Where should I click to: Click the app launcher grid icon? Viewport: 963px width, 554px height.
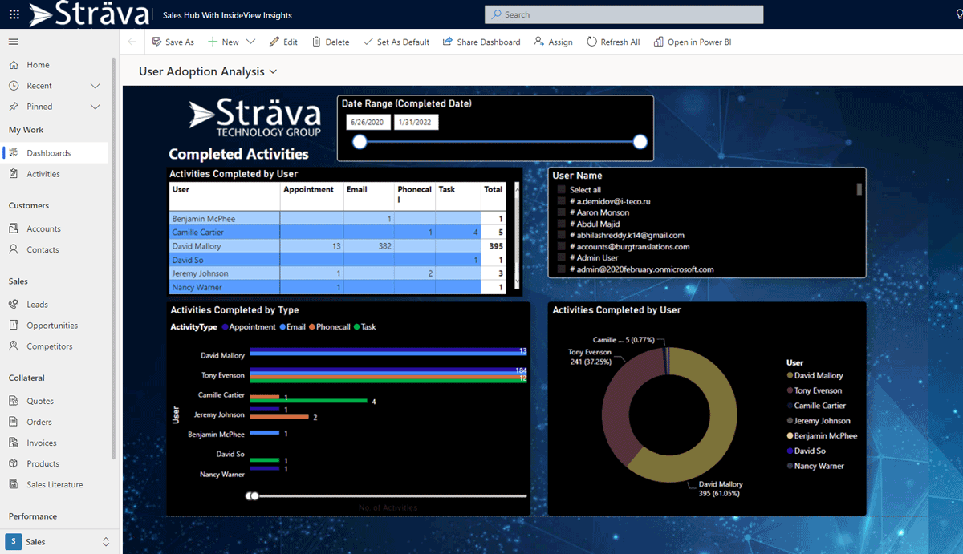13,13
